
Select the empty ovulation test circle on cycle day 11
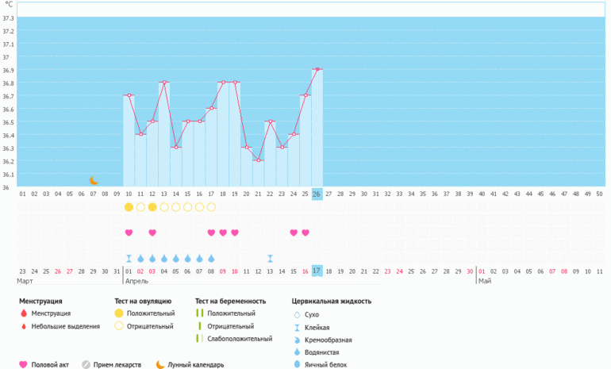pyautogui.click(x=140, y=207)
